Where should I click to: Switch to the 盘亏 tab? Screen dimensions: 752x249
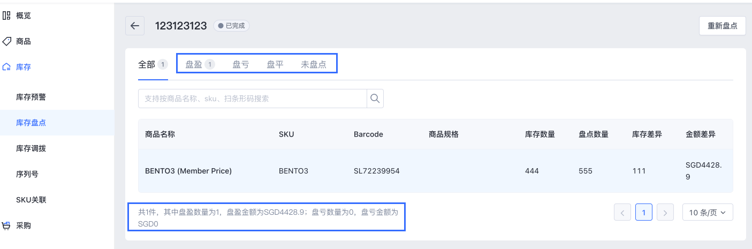[241, 65]
